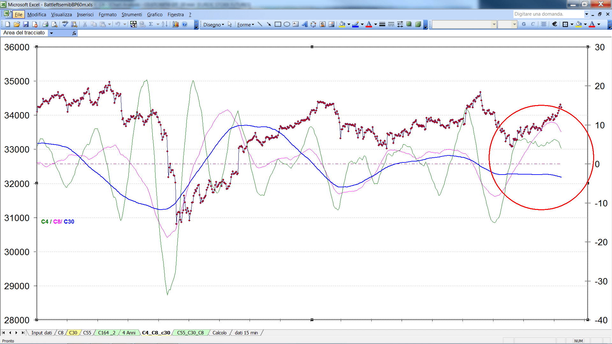Open the Forme shapes dropdown
612x344 pixels.
[x=245, y=25]
